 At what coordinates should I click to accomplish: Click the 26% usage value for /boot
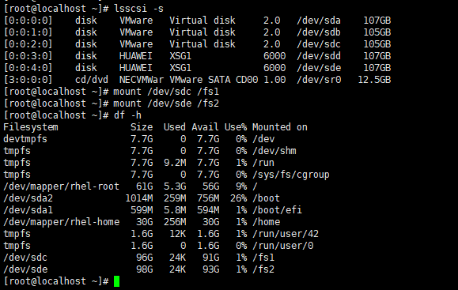pyautogui.click(x=238, y=198)
